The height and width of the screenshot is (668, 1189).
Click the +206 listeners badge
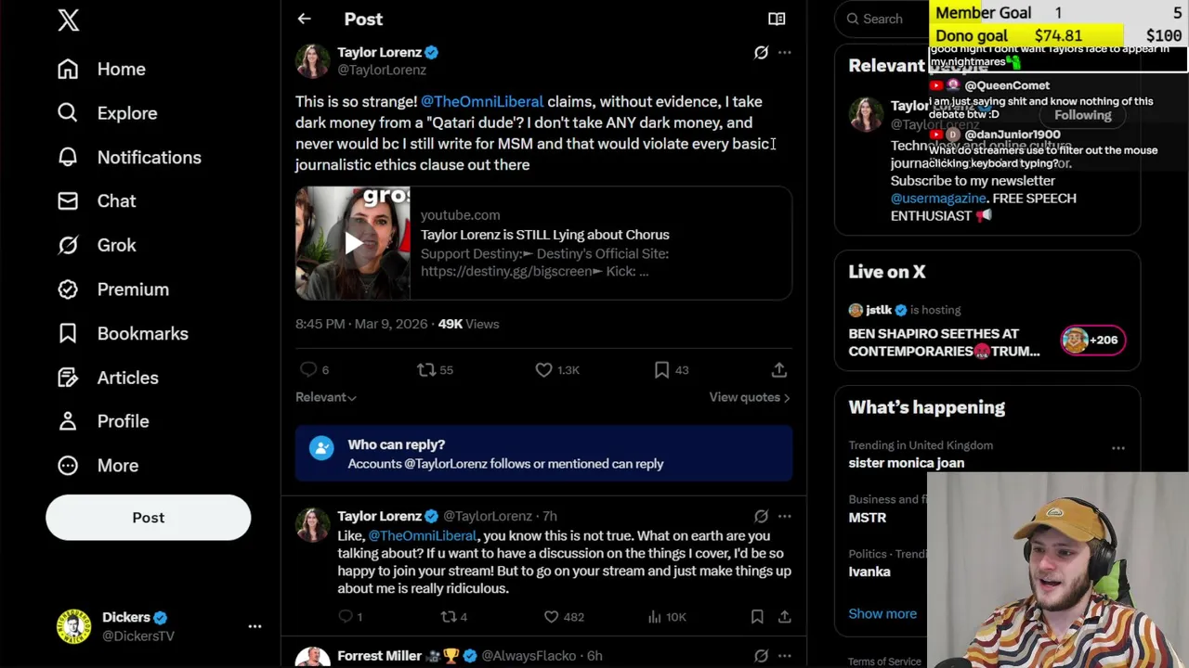[1093, 340]
